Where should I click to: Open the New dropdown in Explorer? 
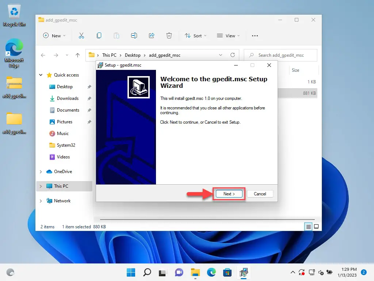(54, 35)
